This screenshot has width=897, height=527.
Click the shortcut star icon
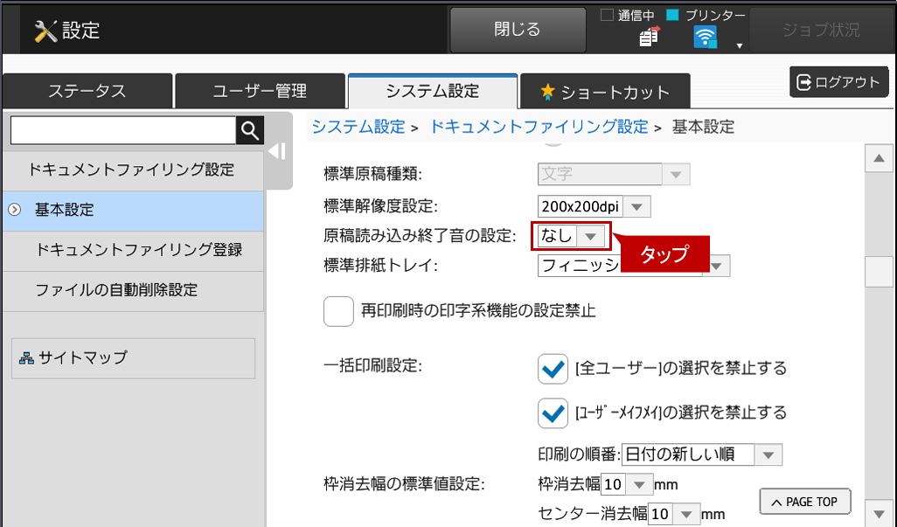tap(547, 92)
